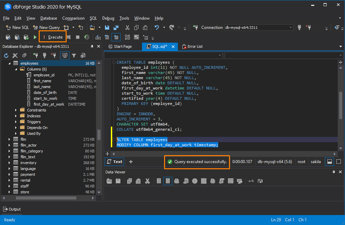This screenshot has height=225, width=345.
Task: Refresh the Database Explorer
Action: pyautogui.click(x=6, y=55)
